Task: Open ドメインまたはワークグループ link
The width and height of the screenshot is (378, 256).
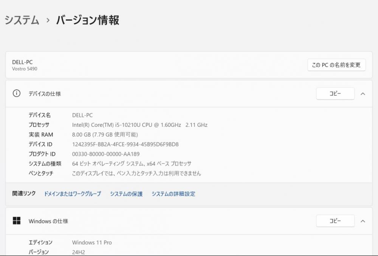Action: click(72, 194)
